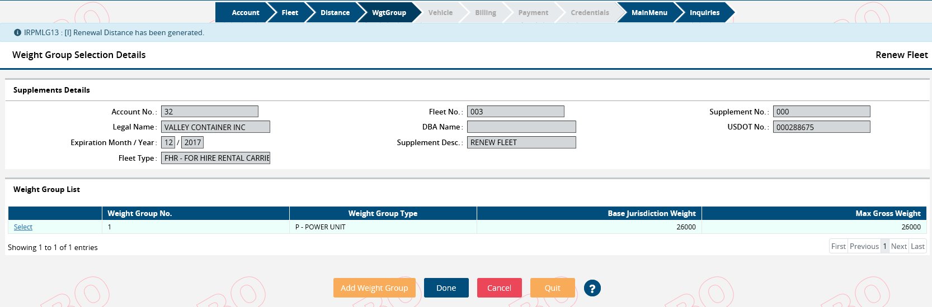Open the WgtGroup step tab
Viewport: 932px width, 307px height.
click(389, 12)
